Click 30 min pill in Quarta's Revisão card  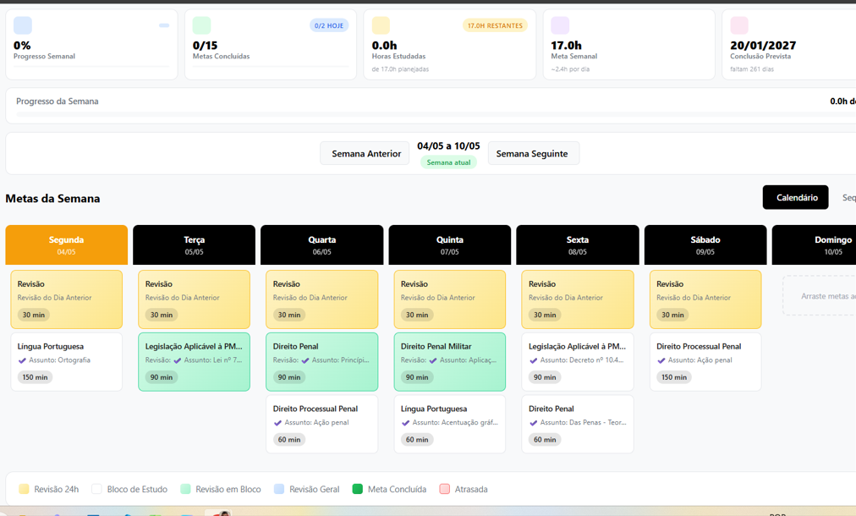pyautogui.click(x=289, y=315)
